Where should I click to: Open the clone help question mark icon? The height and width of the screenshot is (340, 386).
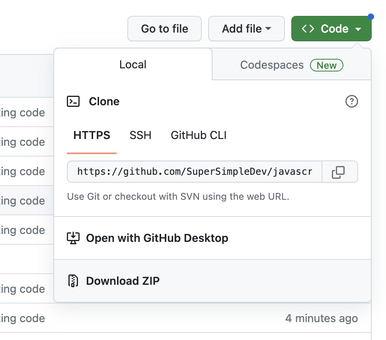[x=351, y=101]
